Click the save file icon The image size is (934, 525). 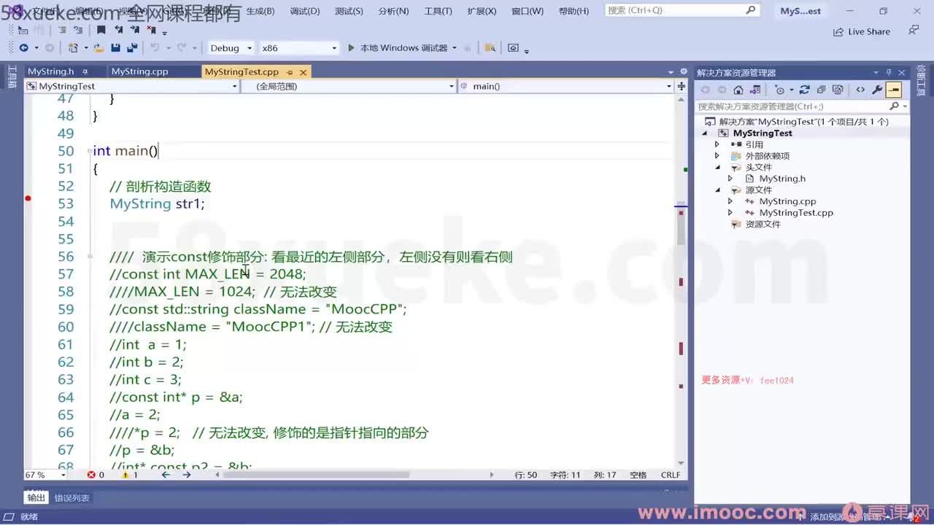coord(115,48)
